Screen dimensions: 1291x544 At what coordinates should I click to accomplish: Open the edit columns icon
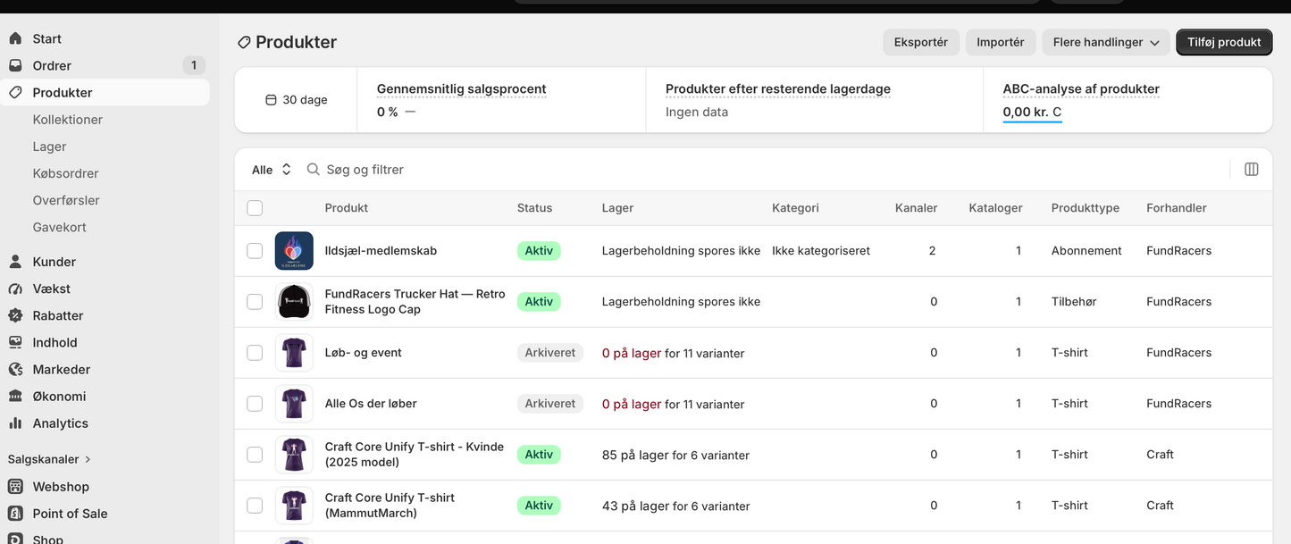1252,169
